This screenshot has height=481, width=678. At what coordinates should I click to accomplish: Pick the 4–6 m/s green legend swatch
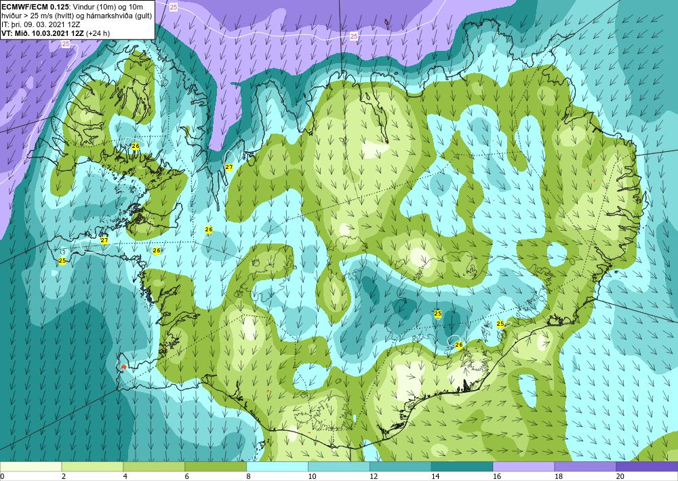[154, 467]
